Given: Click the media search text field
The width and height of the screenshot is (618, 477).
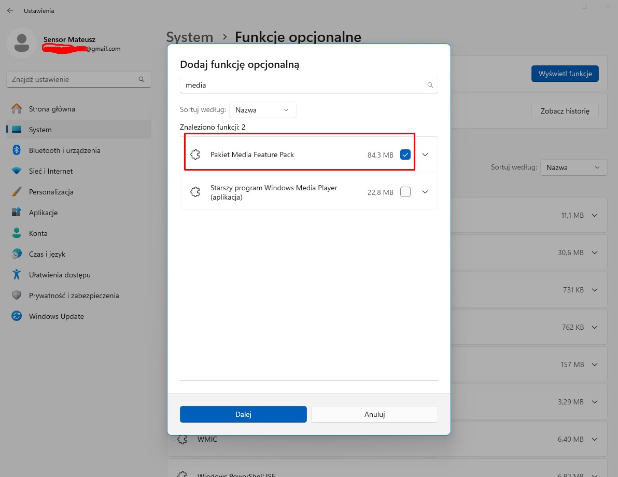Looking at the screenshot, I should (x=301, y=85).
